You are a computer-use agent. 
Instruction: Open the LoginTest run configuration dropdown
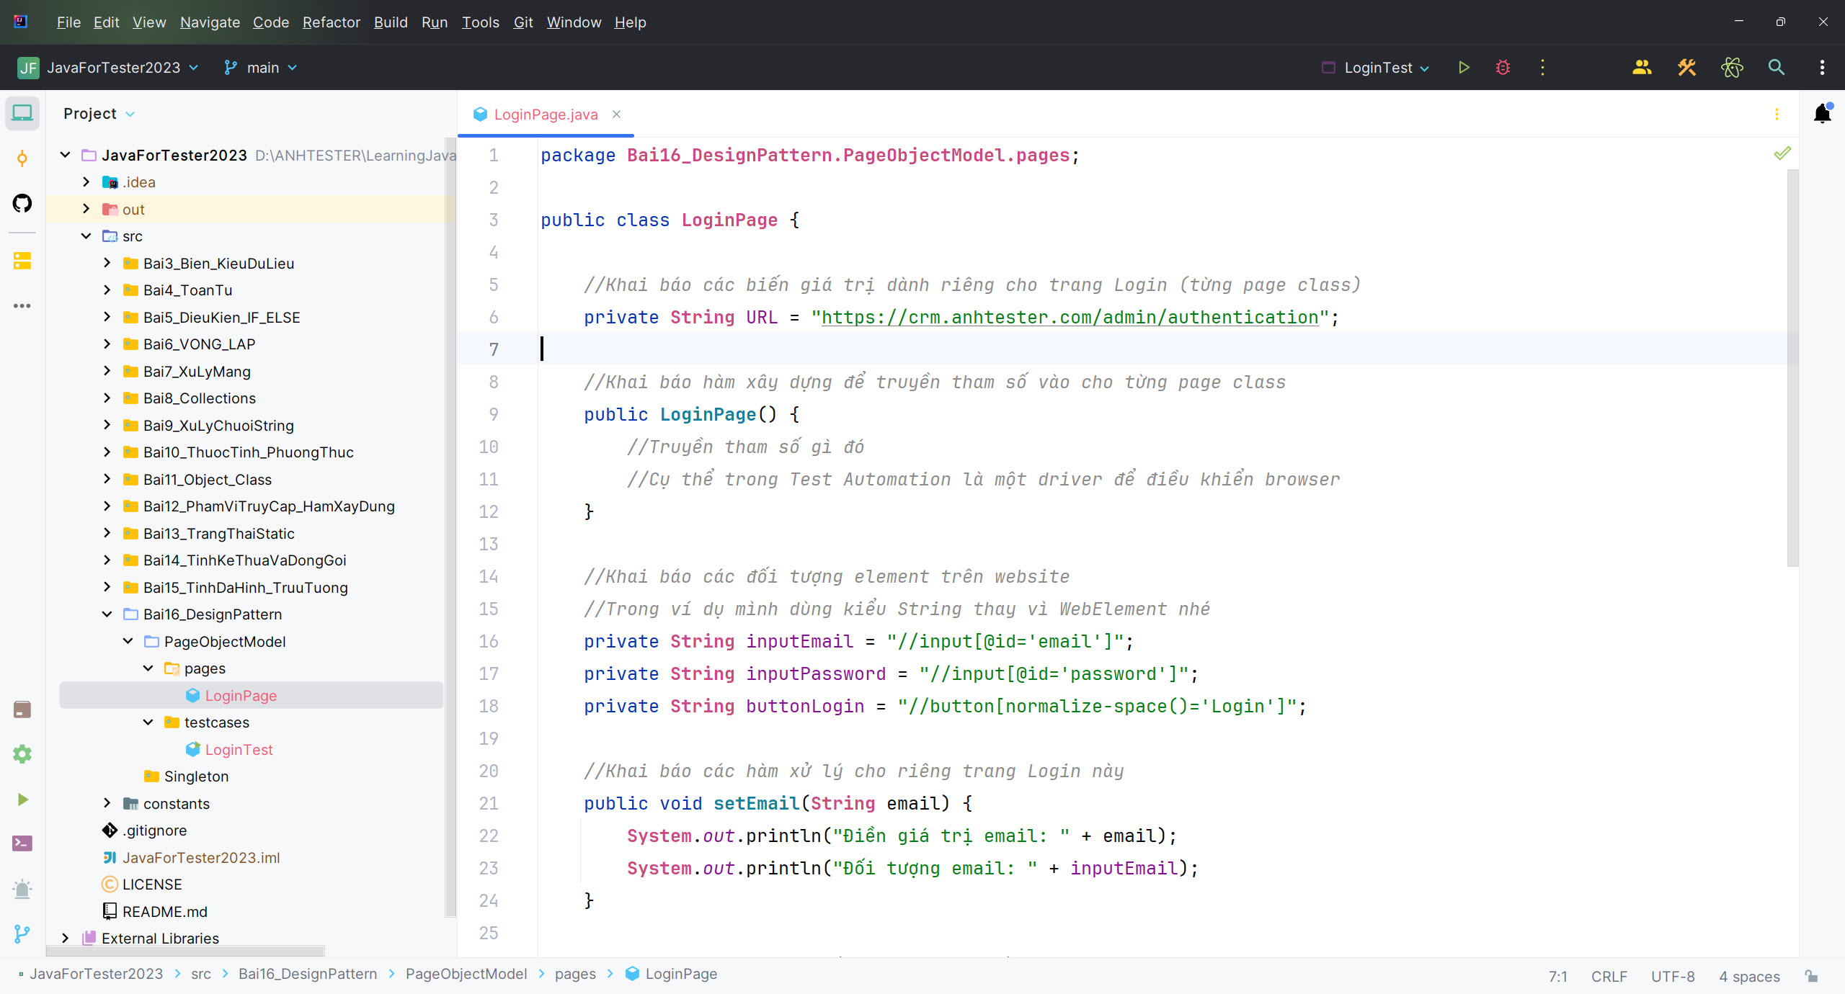(x=1377, y=68)
